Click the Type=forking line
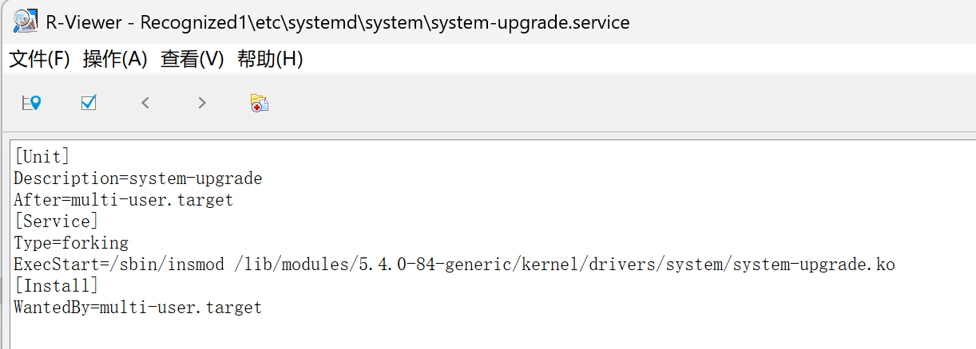Screen dimensions: 976x349 tap(71, 243)
